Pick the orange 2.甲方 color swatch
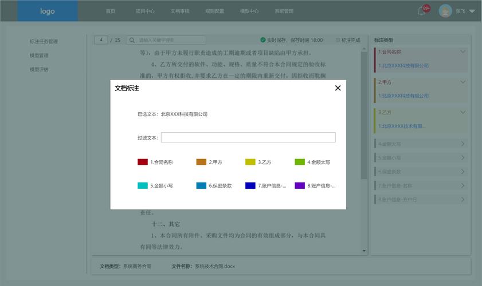482x286 pixels. (201, 162)
